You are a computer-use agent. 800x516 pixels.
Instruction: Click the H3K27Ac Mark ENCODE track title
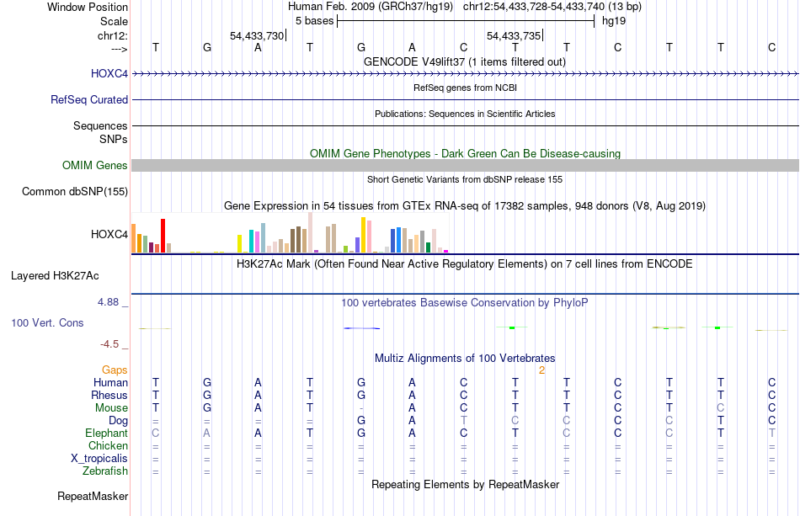coord(465,264)
